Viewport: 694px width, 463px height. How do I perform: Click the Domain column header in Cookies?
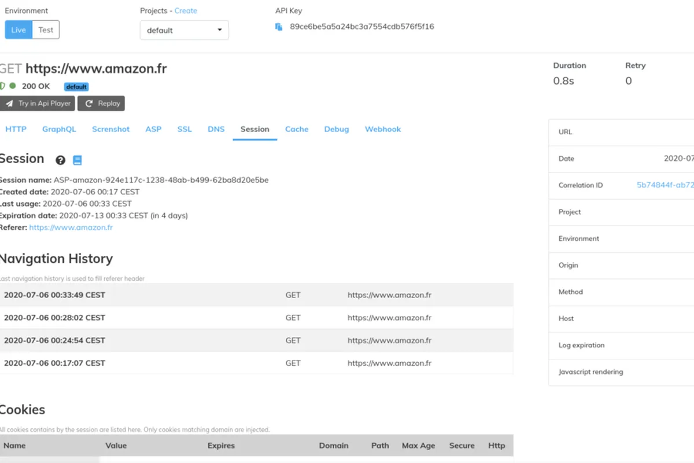334,446
